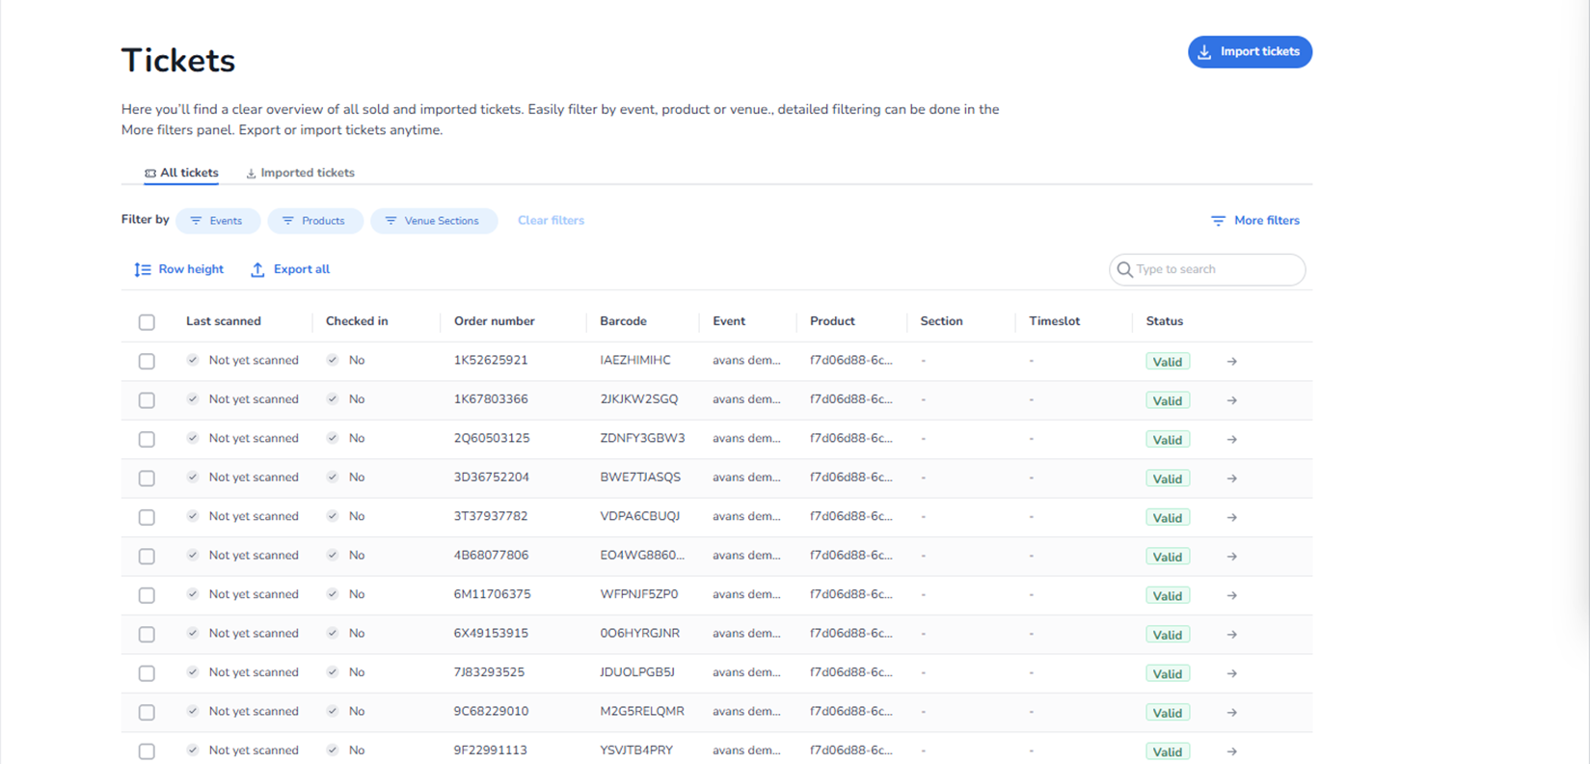Click the Valid status badge for order 4B68077806
This screenshot has height=764, width=1590.
1167,557
